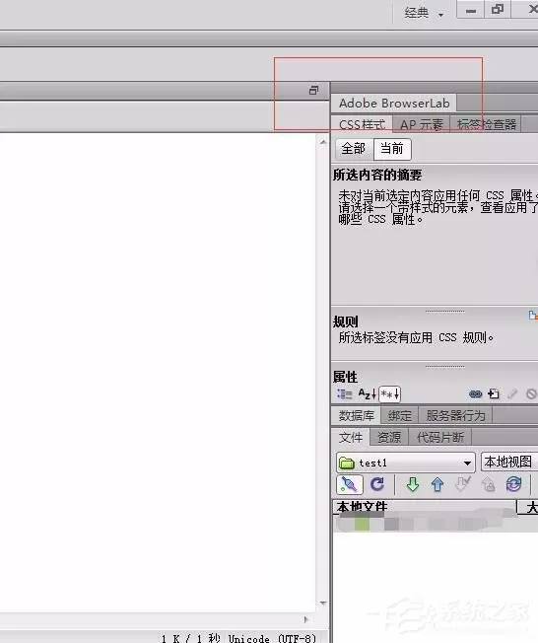538x643 pixels.
Task: Click the blue put files arrow
Action: [x=437, y=484]
